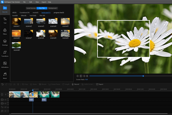This screenshot has height=115, width=172.
Task: Open the Screen Ratio 16:9 selector
Action: coord(86,79)
